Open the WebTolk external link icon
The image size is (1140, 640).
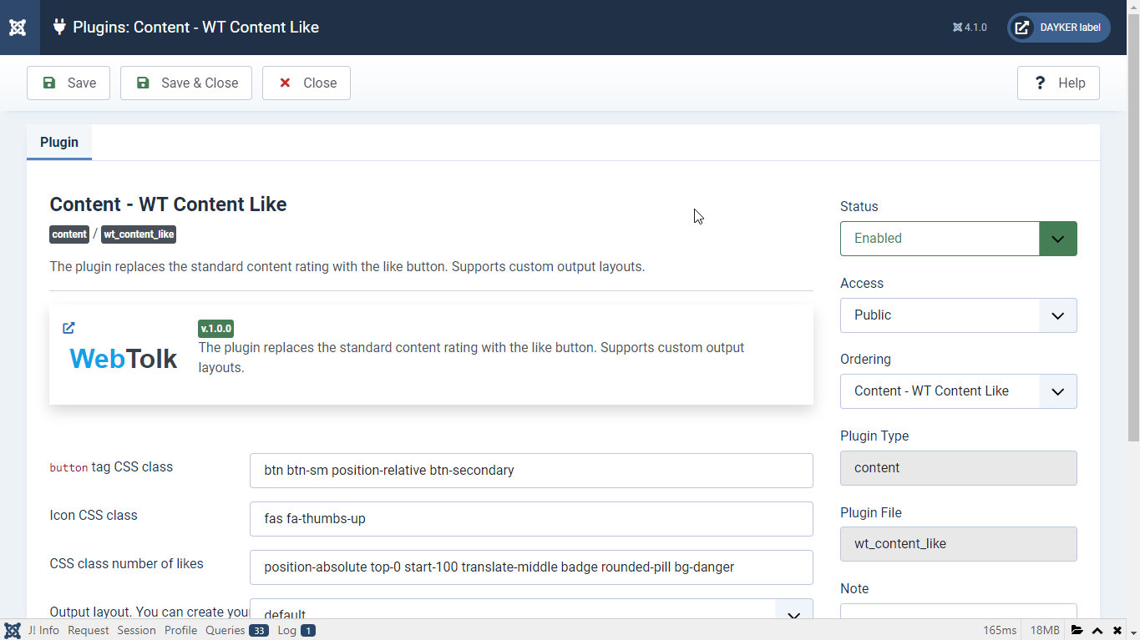69,328
